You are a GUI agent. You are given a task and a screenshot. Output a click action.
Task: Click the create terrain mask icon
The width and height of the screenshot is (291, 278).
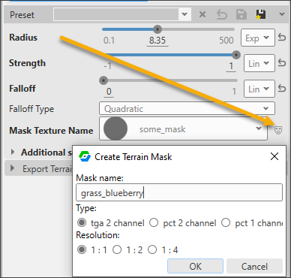pyautogui.click(x=278, y=130)
